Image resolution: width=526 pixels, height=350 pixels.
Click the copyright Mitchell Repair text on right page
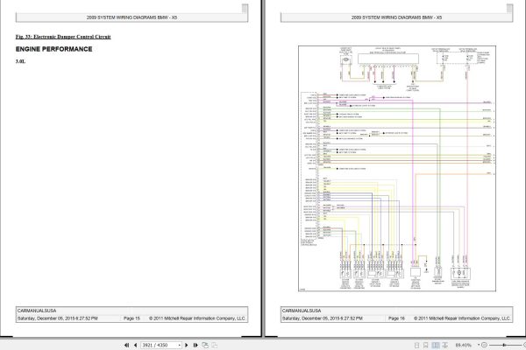pyautogui.click(x=462, y=318)
